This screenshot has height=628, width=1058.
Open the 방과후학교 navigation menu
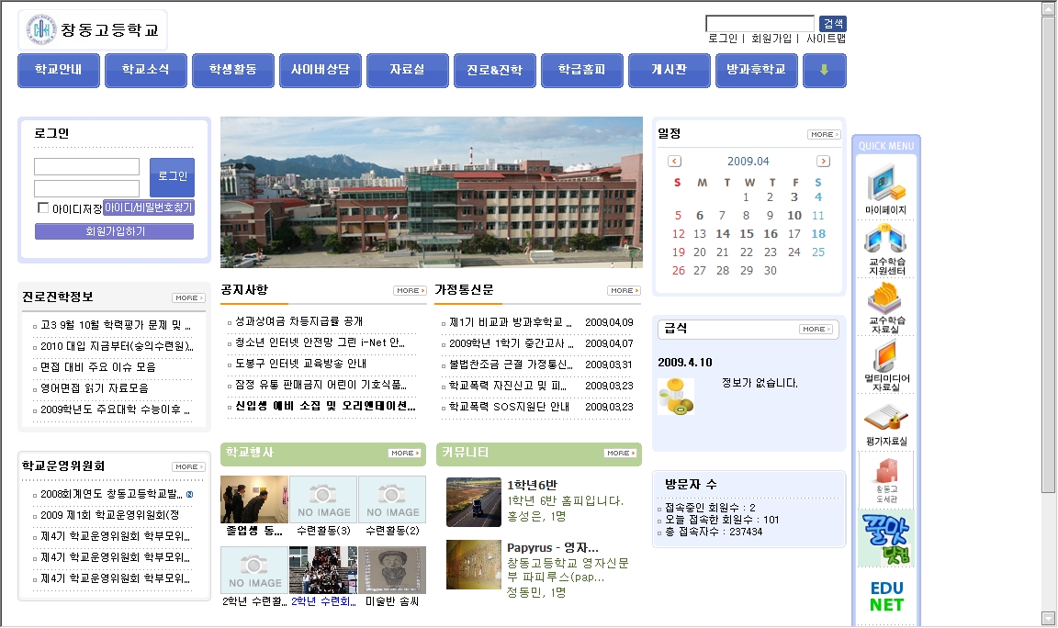756,71
